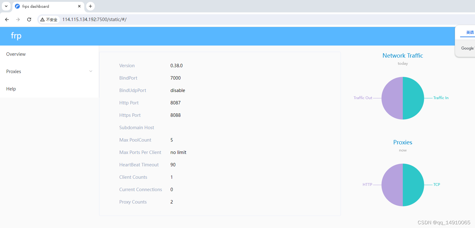Click the Current Connections value 0
The width and height of the screenshot is (475, 228).
(x=172, y=190)
